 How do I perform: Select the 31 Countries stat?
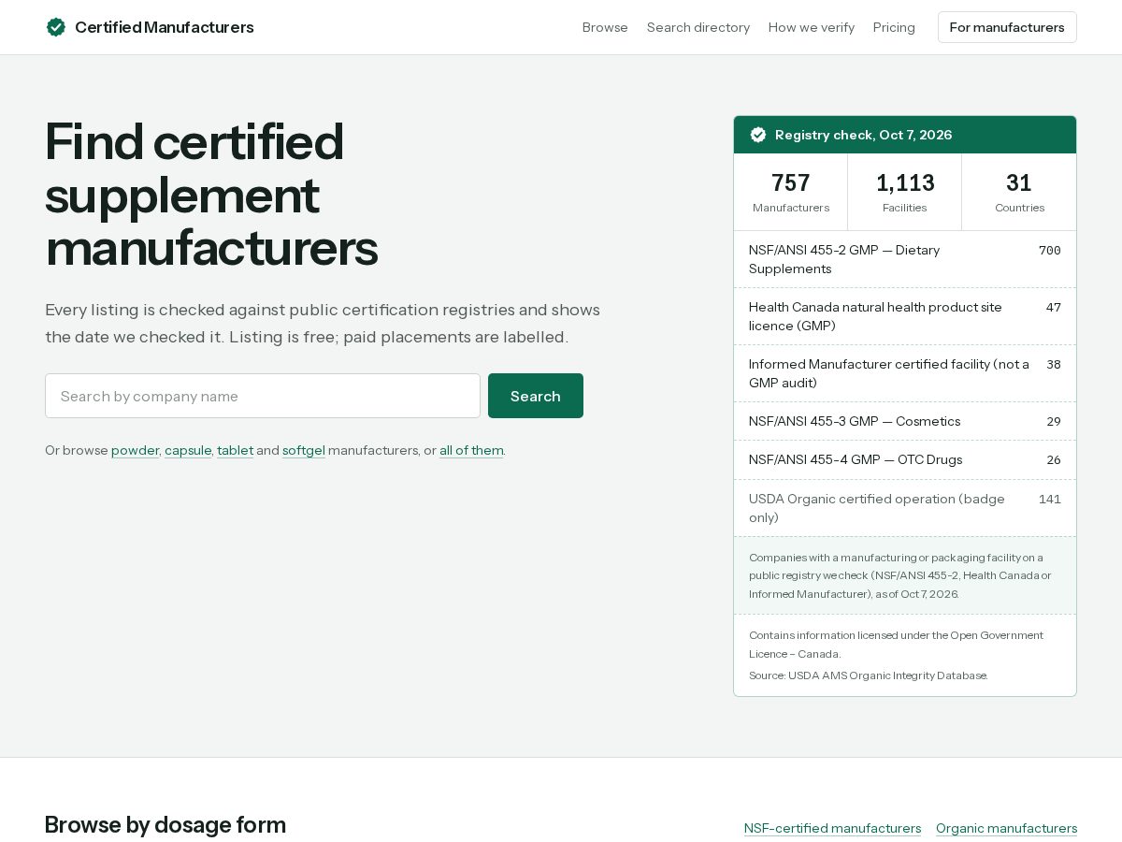[1019, 192]
